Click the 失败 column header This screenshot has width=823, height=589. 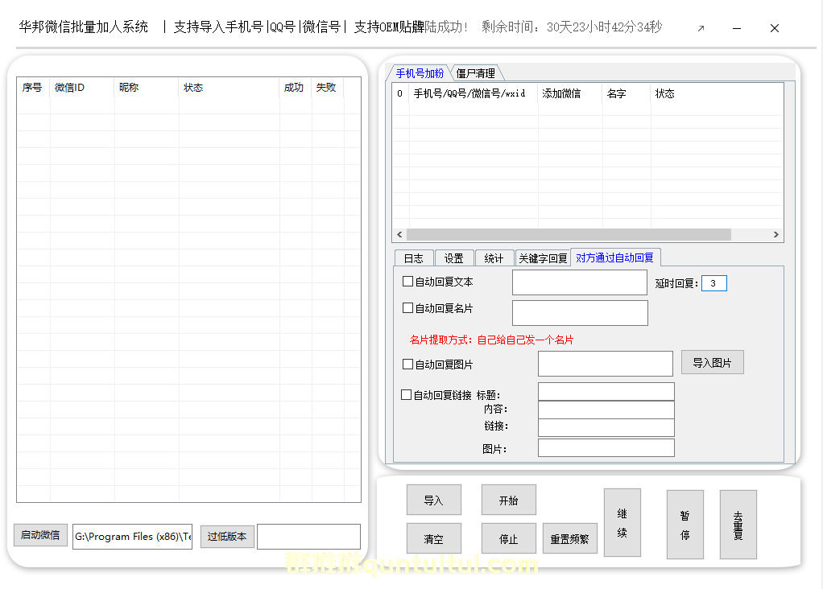point(327,88)
